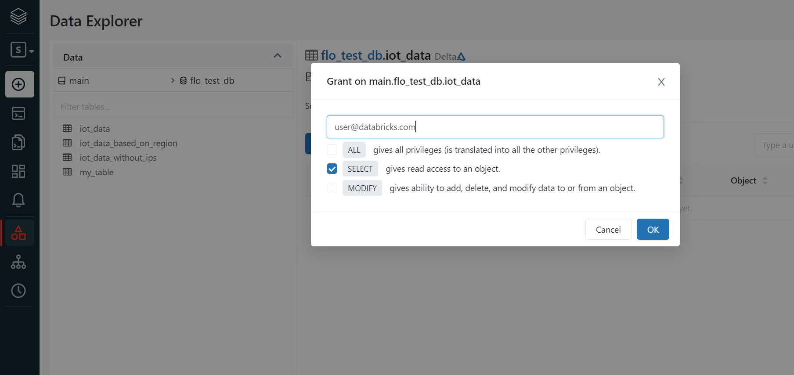Open the Alerts bell icon
This screenshot has height=375, width=794.
point(18,200)
